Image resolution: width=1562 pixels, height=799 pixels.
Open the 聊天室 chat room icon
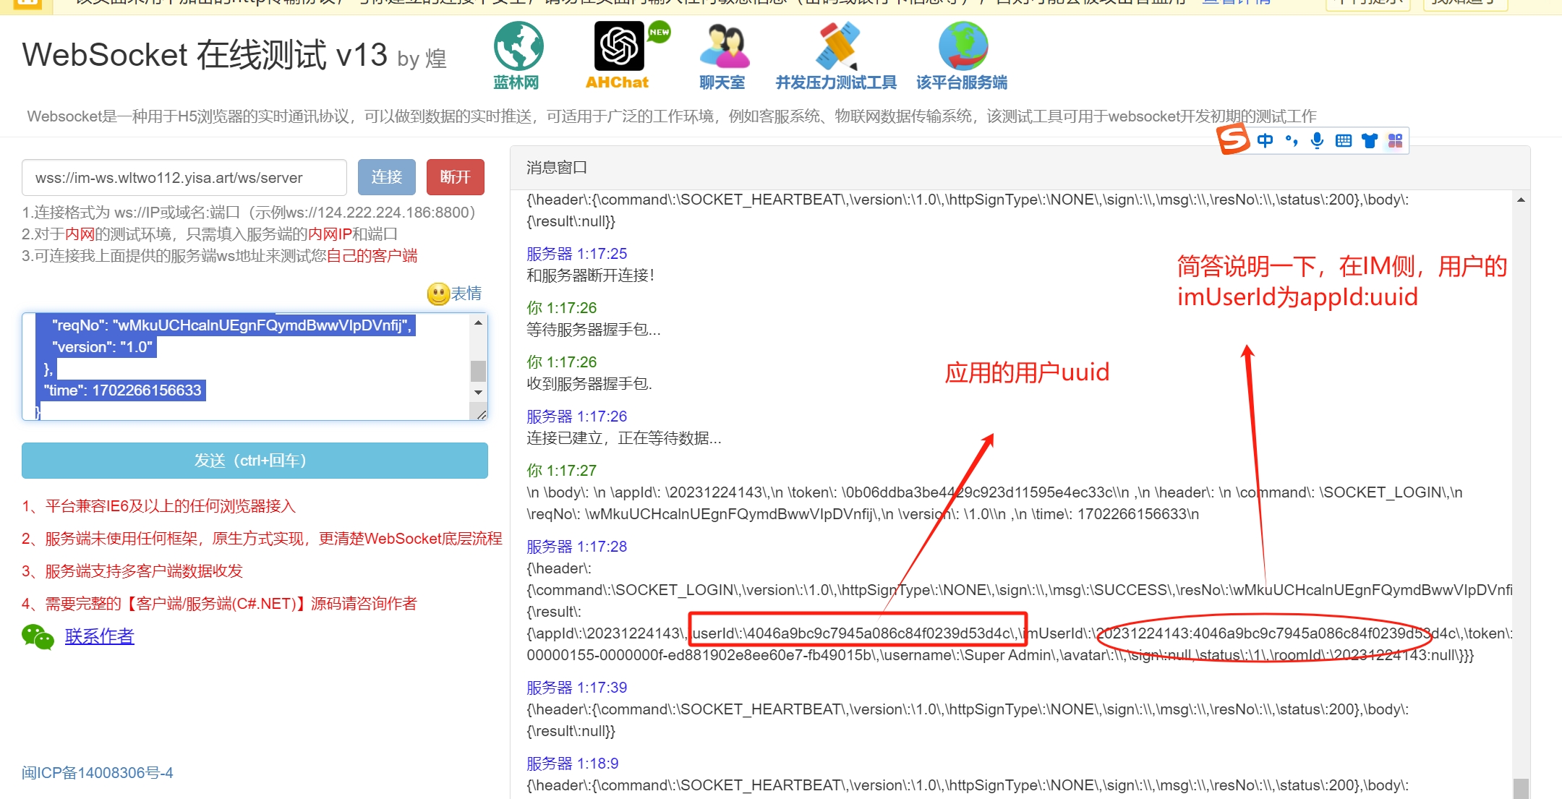click(725, 46)
